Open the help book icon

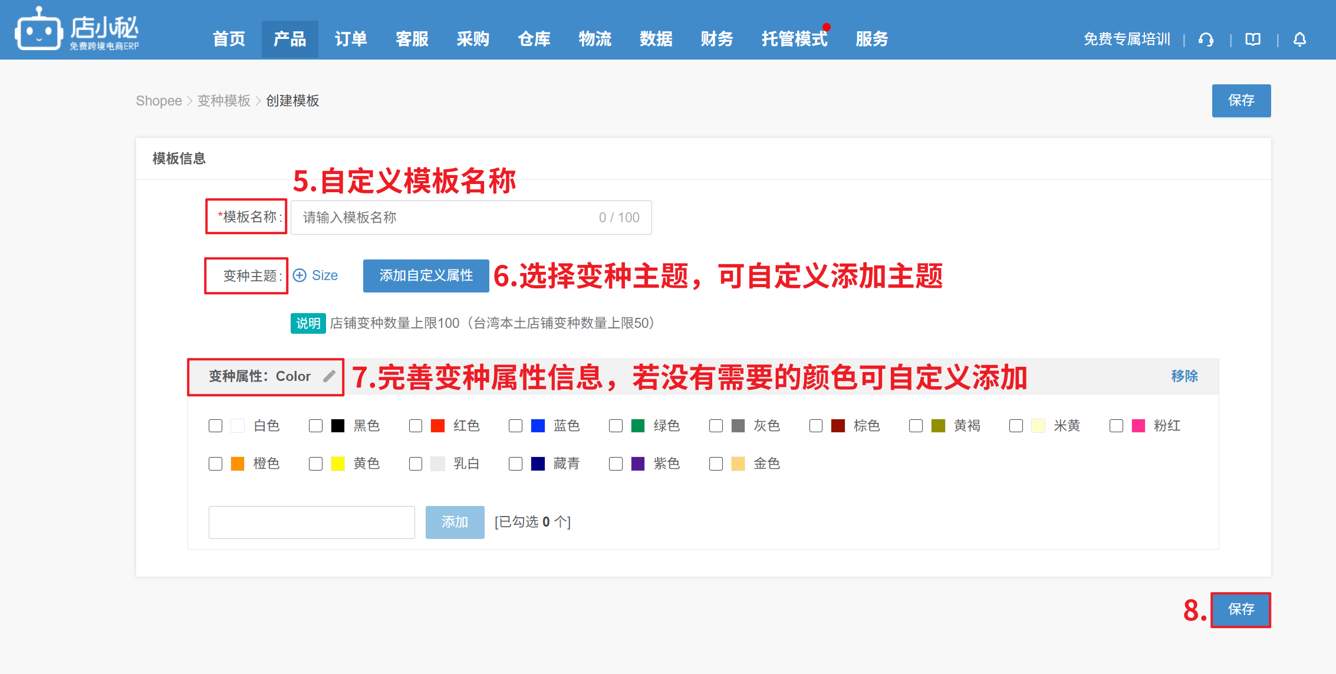pos(1252,40)
